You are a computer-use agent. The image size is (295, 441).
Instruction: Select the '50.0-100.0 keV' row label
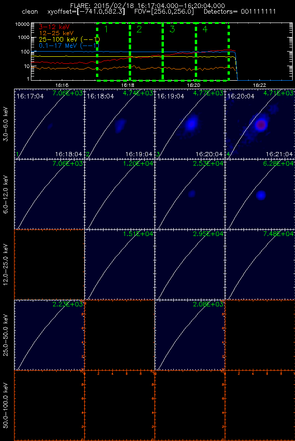[x=6, y=406]
